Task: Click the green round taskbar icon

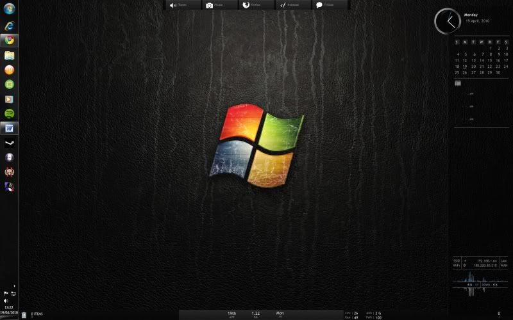Action: (x=9, y=84)
